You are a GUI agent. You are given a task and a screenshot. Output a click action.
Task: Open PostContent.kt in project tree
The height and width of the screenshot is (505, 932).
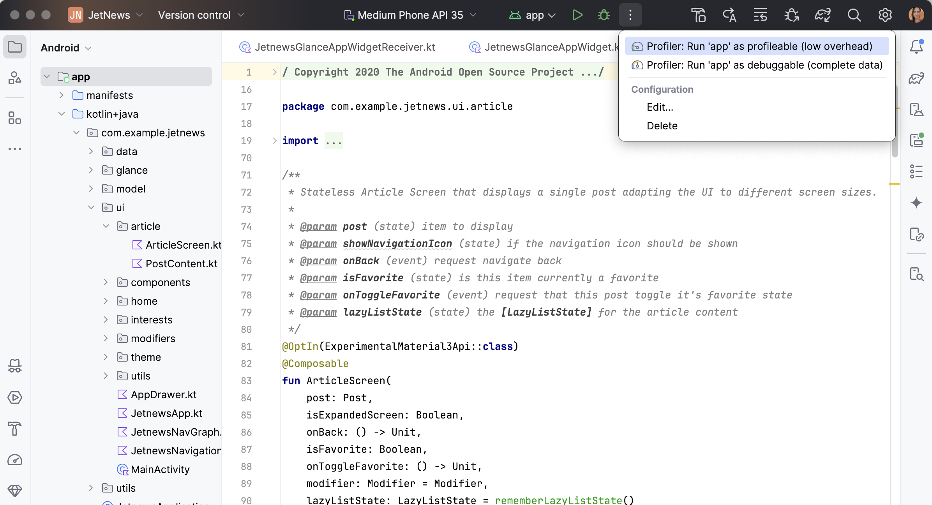(x=181, y=264)
